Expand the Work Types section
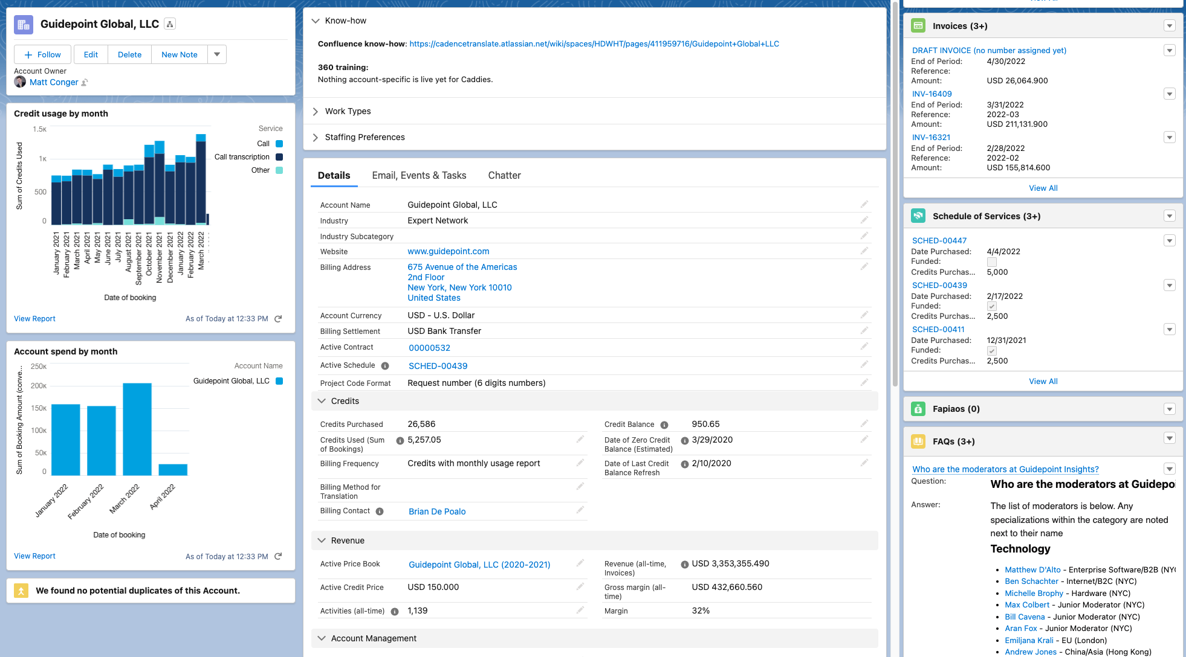This screenshot has width=1186, height=657. click(316, 111)
